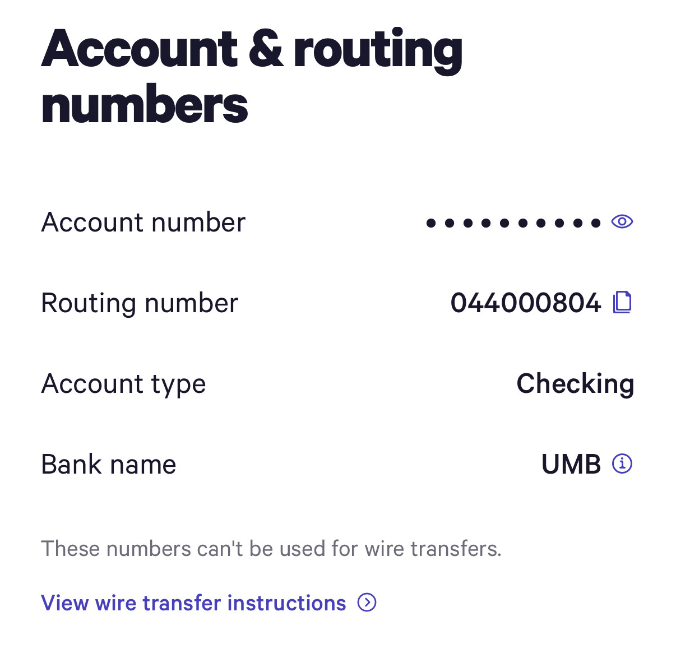
Task: Open View wire transfer instructions link
Action: tap(193, 603)
